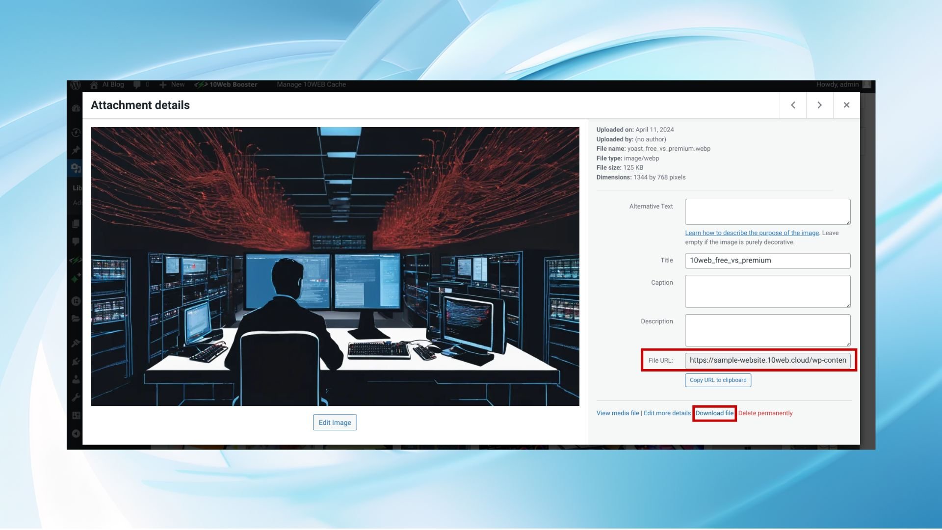Go to previous attachment with left chevron
This screenshot has height=530, width=942.
tap(793, 105)
